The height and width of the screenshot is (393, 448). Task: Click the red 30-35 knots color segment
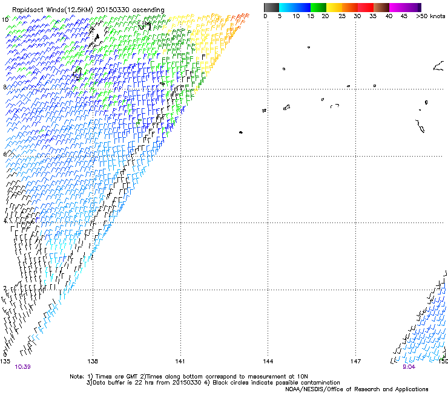pos(366,7)
